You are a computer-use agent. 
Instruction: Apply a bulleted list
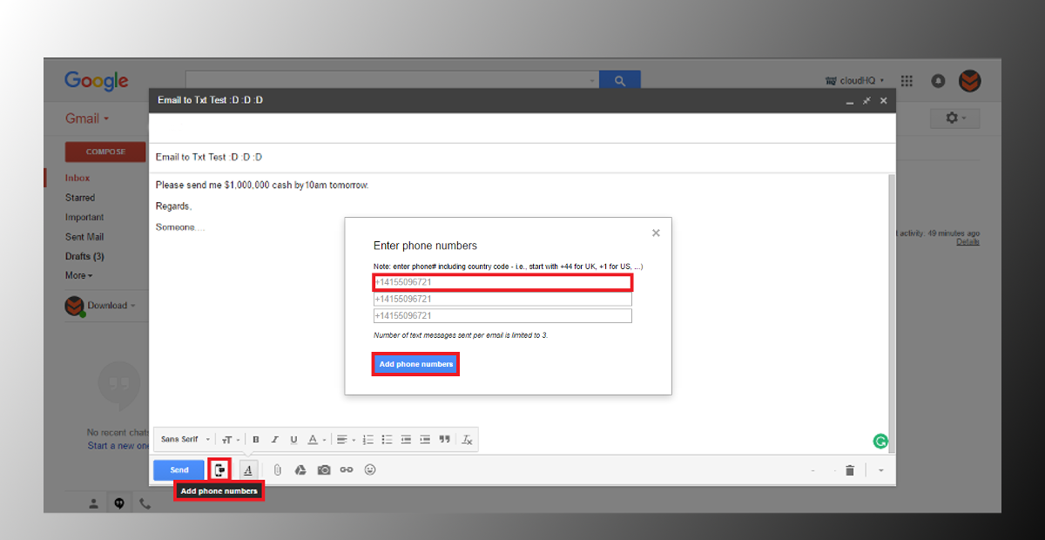point(388,440)
